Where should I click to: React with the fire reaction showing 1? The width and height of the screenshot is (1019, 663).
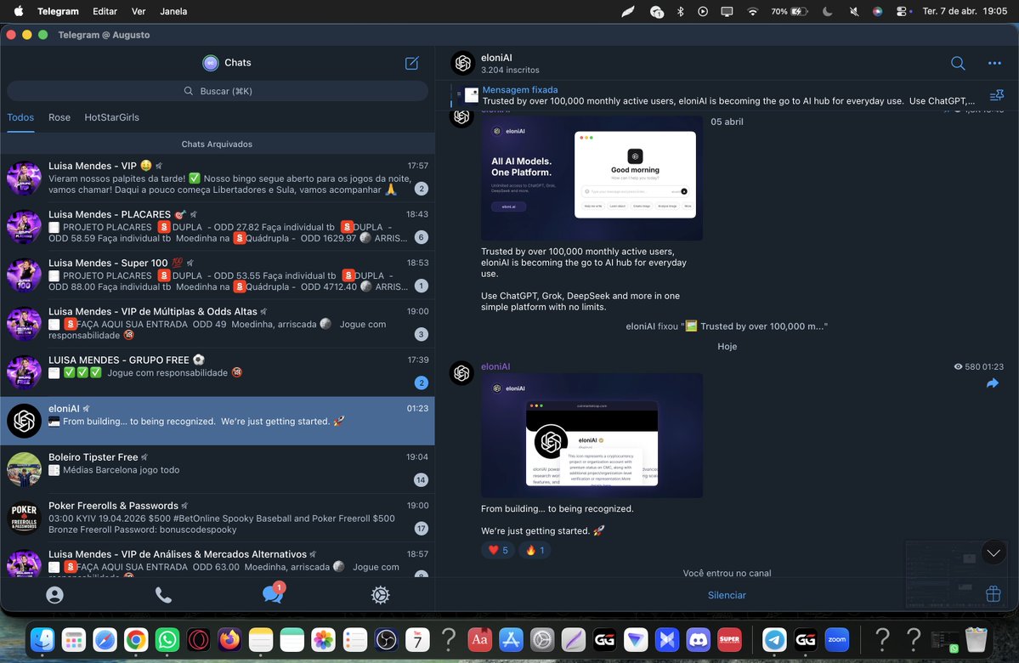pyautogui.click(x=535, y=550)
